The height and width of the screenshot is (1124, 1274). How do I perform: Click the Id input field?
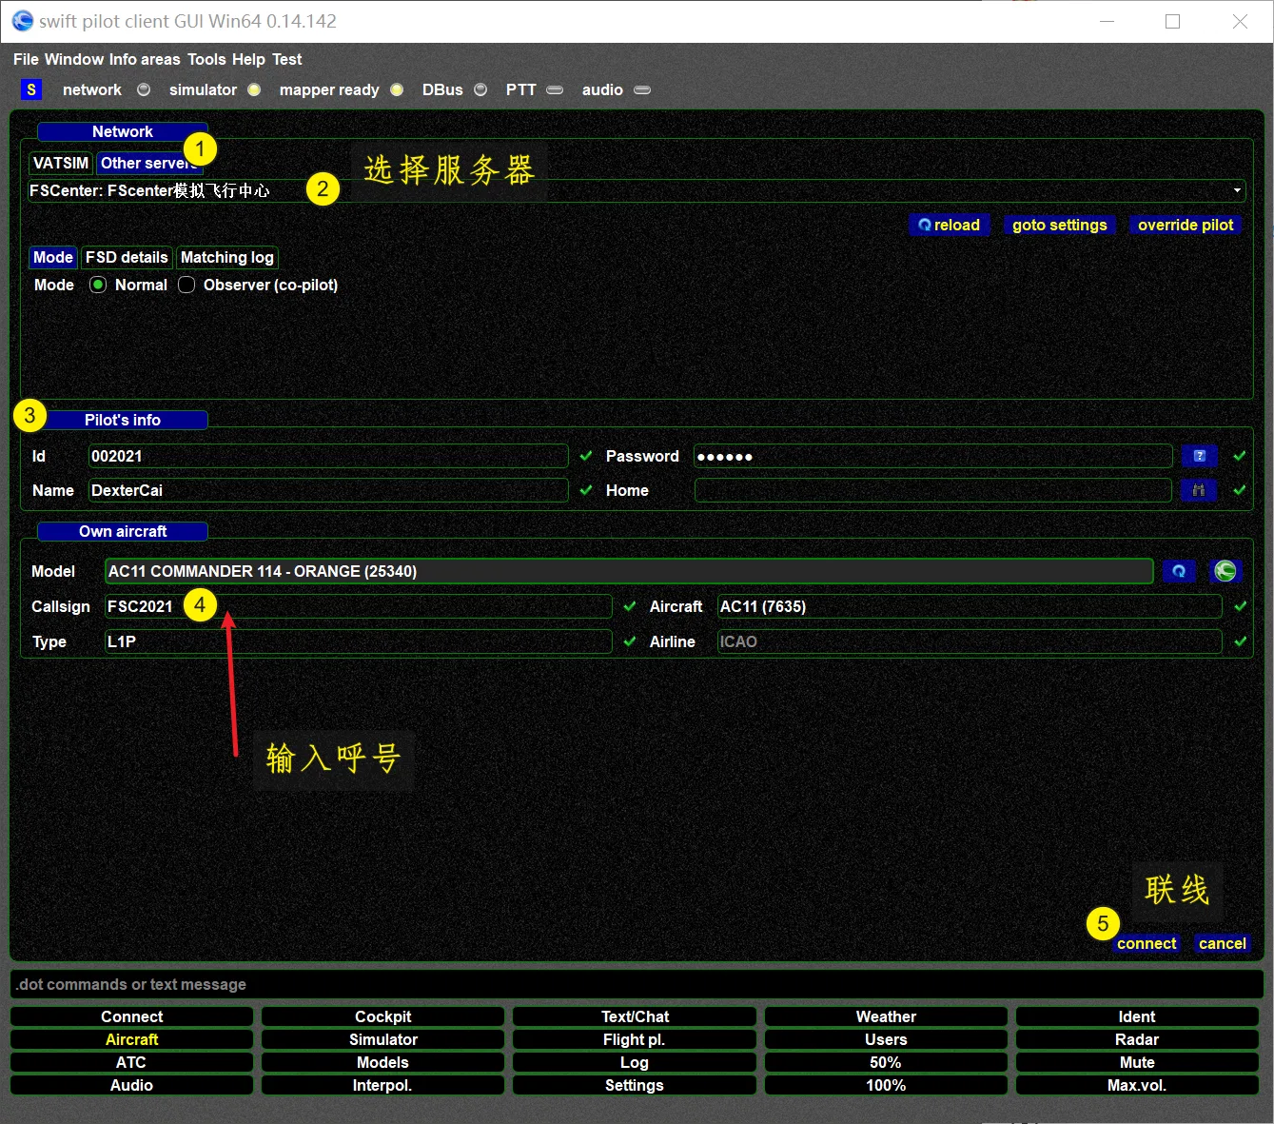[x=328, y=456]
